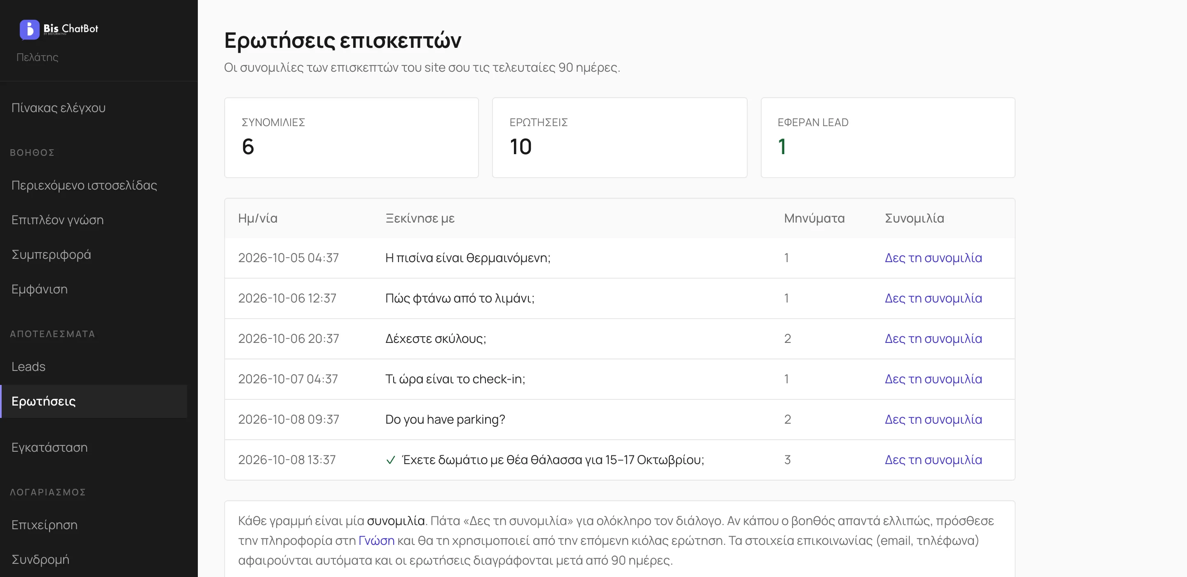This screenshot has height=577, width=1187.
Task: Select date cell 2026-10-05 04:37
Action: pos(289,258)
